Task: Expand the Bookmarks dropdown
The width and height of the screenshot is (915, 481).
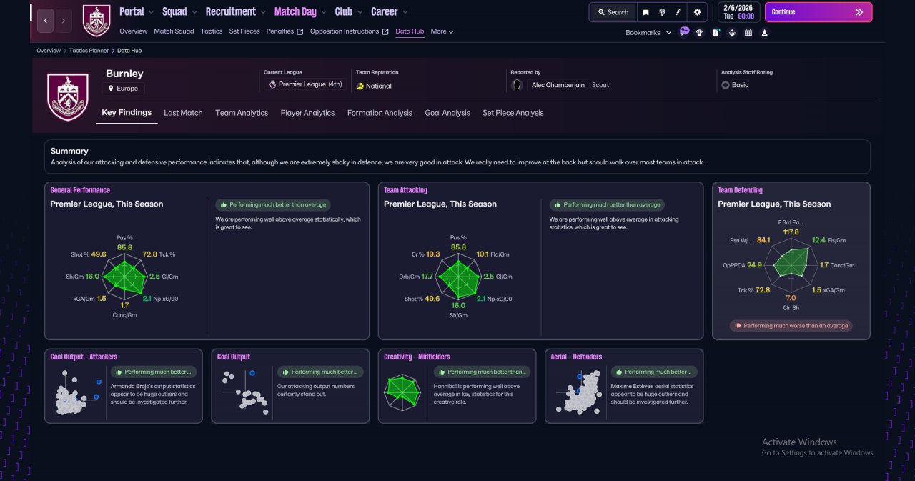Action: [648, 32]
